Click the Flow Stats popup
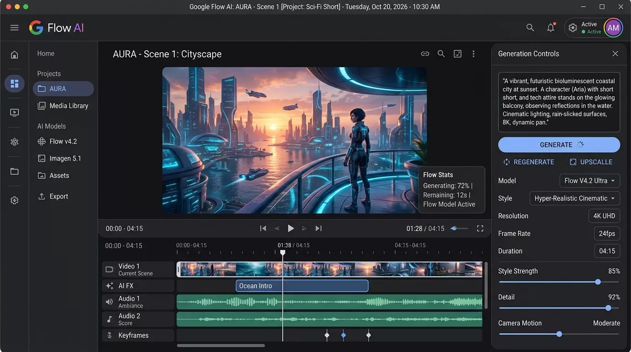 (452, 190)
